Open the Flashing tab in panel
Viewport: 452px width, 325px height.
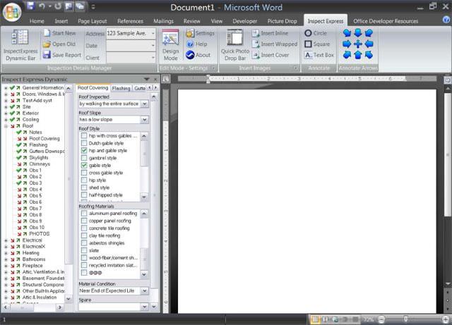tap(121, 88)
